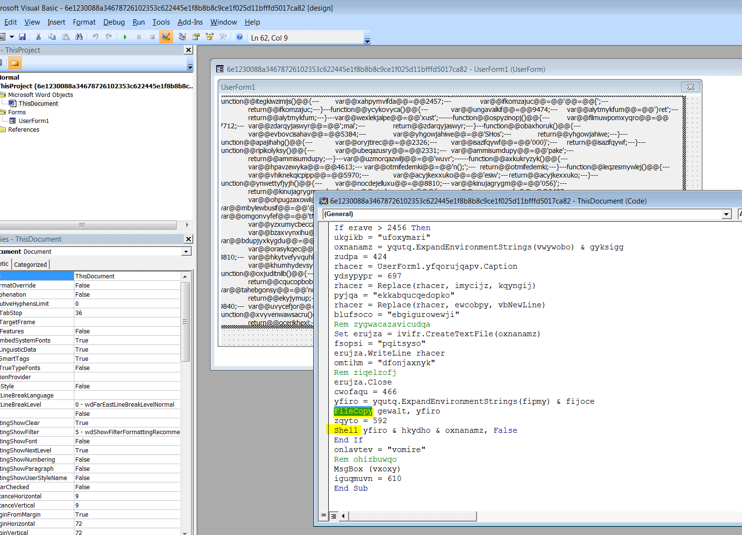The width and height of the screenshot is (742, 535).
Task: Toggle Design Mode in the toolbar
Action: [x=166, y=37]
